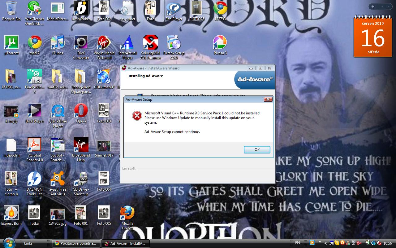This screenshot has width=396, height=248.
Task: Switch to the Ad-Aware InstallAware taskbar button
Action: click(x=126, y=243)
